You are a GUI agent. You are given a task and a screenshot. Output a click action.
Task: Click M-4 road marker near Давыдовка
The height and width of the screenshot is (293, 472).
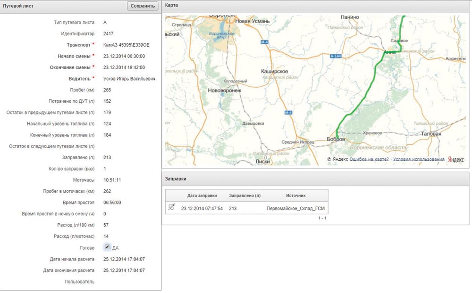(x=288, y=113)
